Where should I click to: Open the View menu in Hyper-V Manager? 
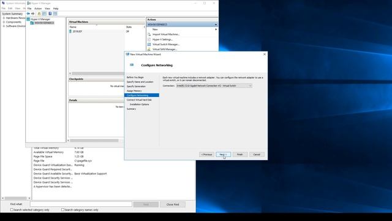pos(47,9)
